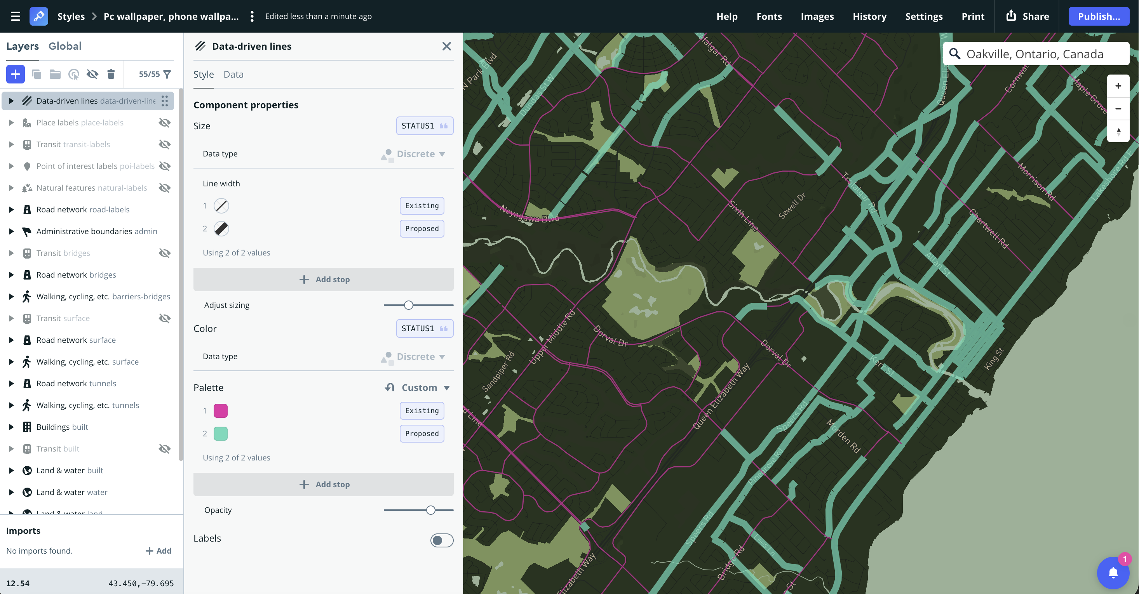The height and width of the screenshot is (594, 1139).
Task: Enable the Labels toggle
Action: click(x=441, y=540)
